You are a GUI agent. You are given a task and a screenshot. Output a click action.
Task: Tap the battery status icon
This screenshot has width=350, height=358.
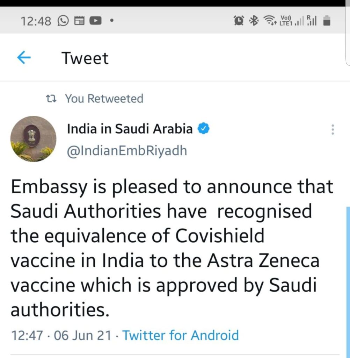point(327,21)
